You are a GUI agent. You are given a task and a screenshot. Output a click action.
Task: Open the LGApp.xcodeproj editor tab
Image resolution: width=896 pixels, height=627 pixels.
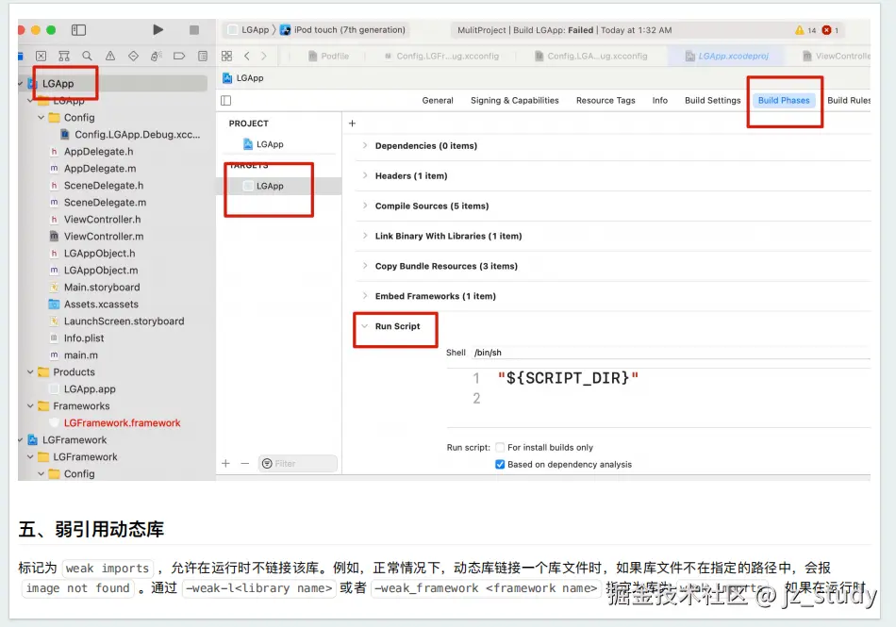pos(727,56)
